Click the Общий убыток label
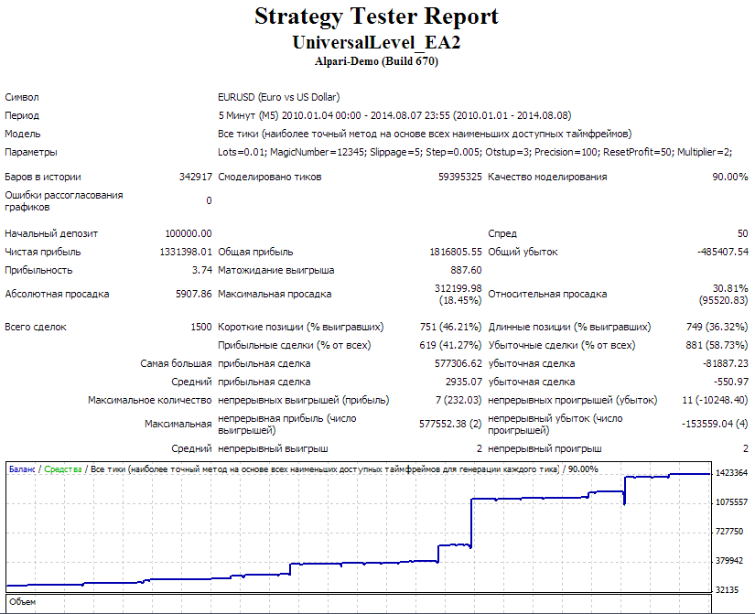This screenshot has height=614, width=755. [x=523, y=252]
